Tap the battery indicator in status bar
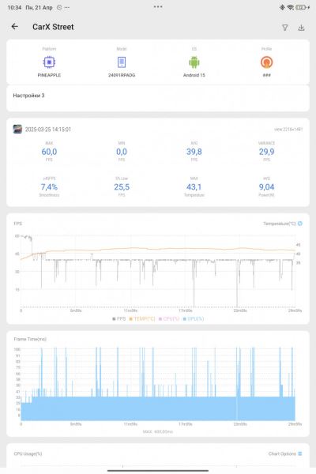The height and width of the screenshot is (474, 316). click(301, 7)
